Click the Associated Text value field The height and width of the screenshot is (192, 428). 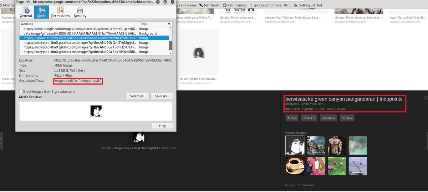(x=78, y=81)
